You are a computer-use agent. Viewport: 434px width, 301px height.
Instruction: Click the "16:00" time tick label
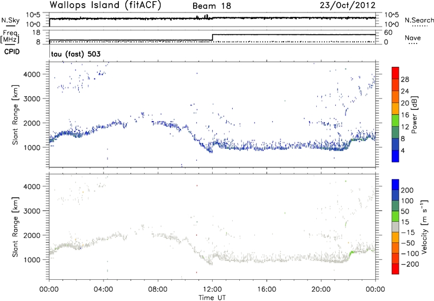pyautogui.click(x=266, y=290)
